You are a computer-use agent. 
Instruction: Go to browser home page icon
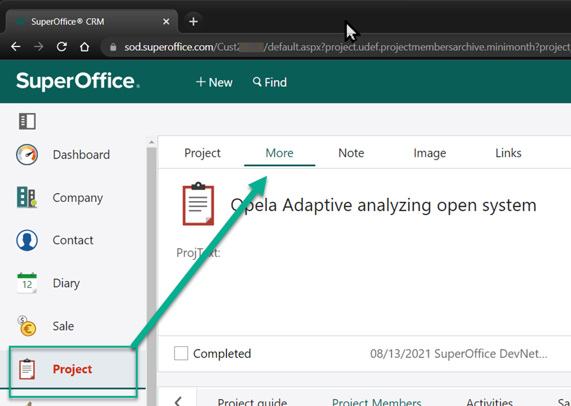coord(84,47)
